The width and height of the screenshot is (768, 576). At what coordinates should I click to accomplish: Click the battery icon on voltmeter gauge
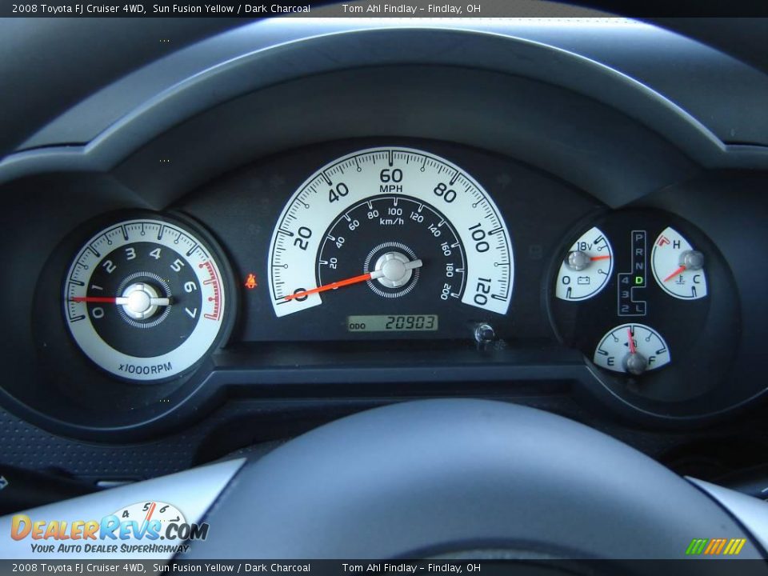[x=584, y=281]
